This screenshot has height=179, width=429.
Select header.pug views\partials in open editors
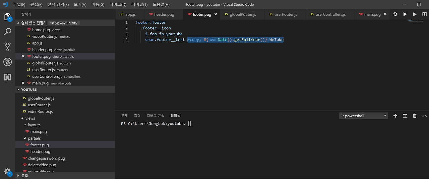65,50
